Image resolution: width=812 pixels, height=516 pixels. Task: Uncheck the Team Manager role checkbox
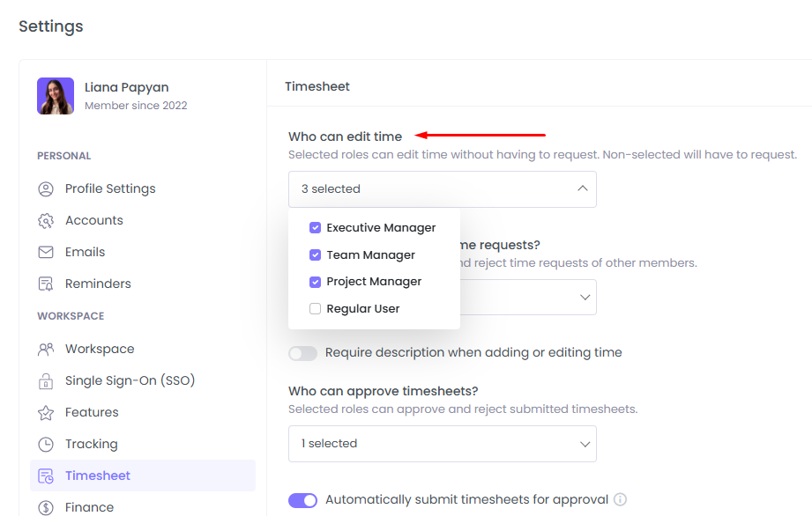pyautogui.click(x=315, y=255)
